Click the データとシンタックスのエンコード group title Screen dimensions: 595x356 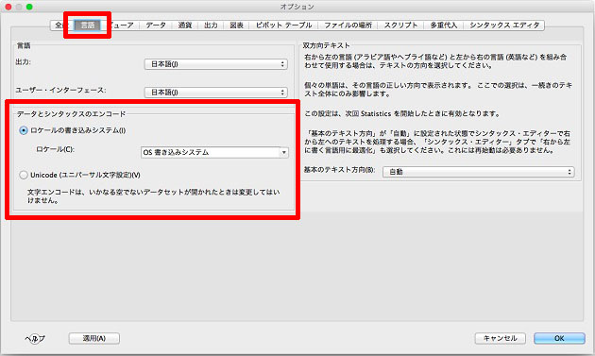(71, 114)
